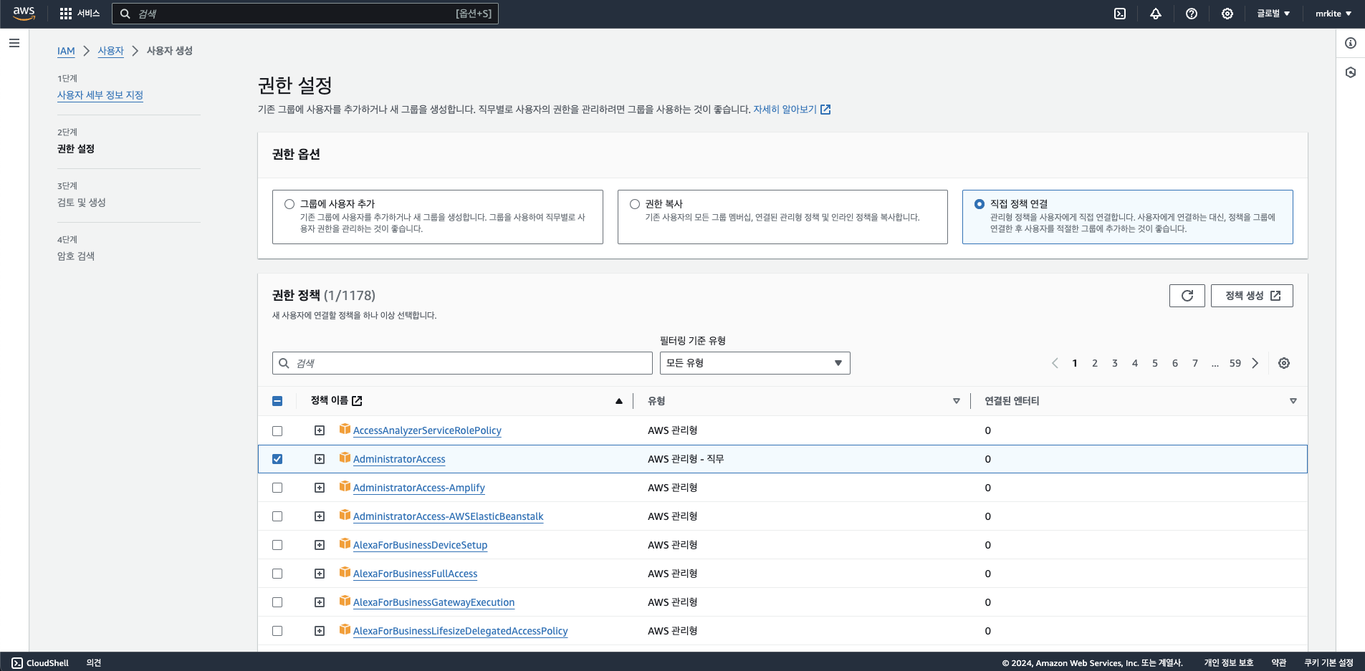This screenshot has height=671, width=1365.
Task: Select the 직접 정책 연결 radio option
Action: pyautogui.click(x=980, y=204)
